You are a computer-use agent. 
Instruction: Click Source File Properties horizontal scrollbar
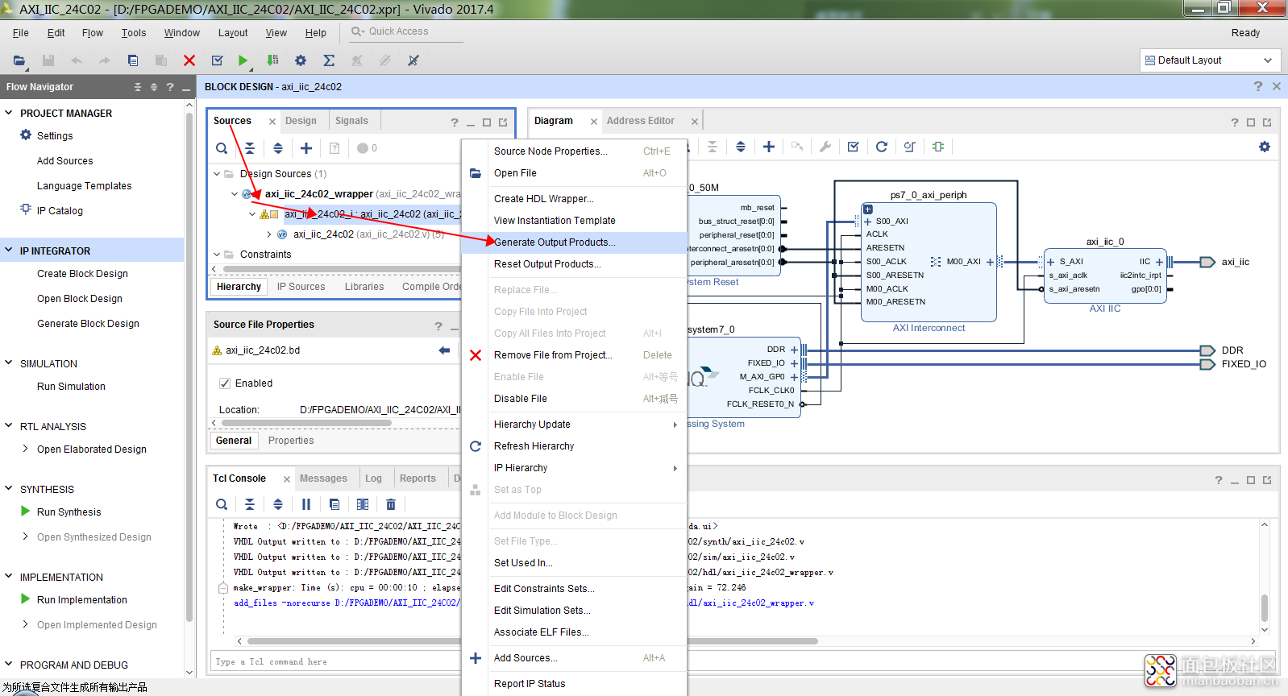point(306,423)
